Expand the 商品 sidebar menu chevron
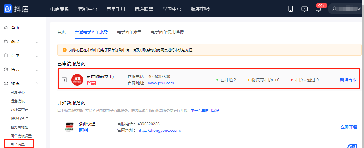This screenshot has height=148, width=364. coord(37,42)
